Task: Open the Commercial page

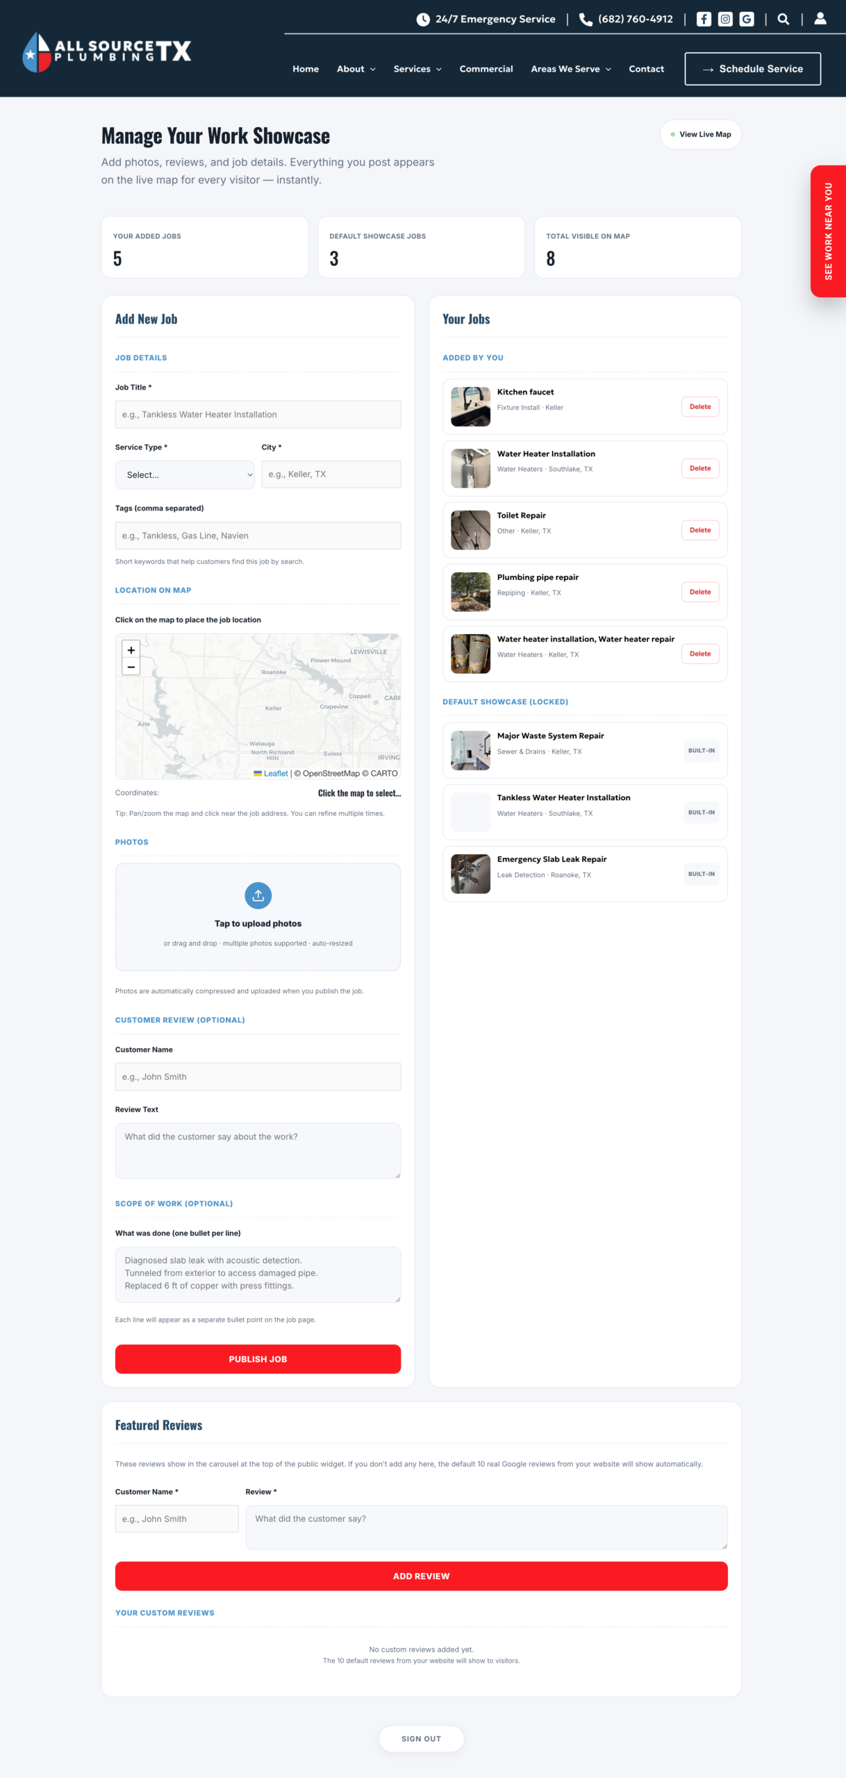Action: pos(486,69)
